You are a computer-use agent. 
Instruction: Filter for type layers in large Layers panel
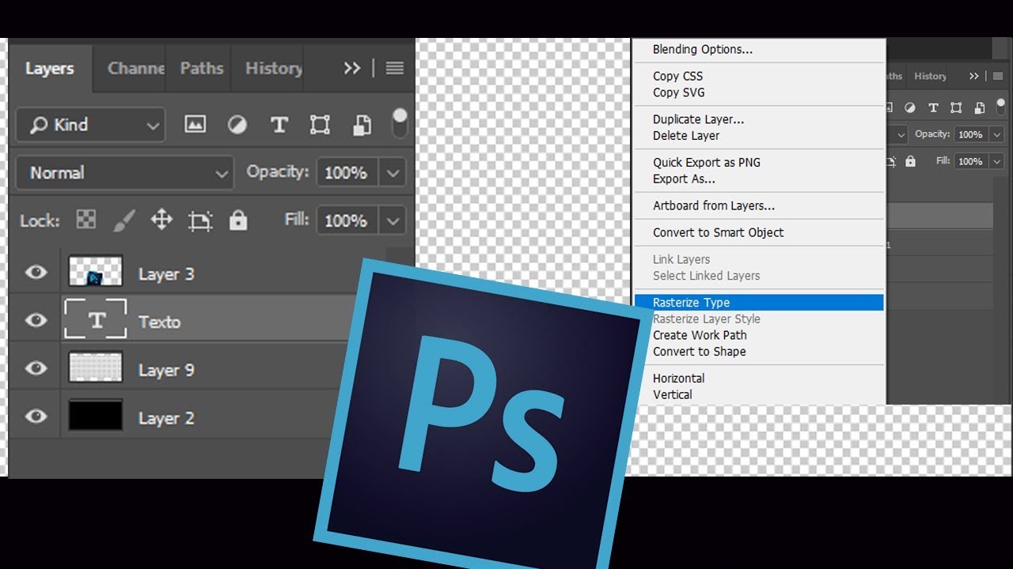[279, 125]
